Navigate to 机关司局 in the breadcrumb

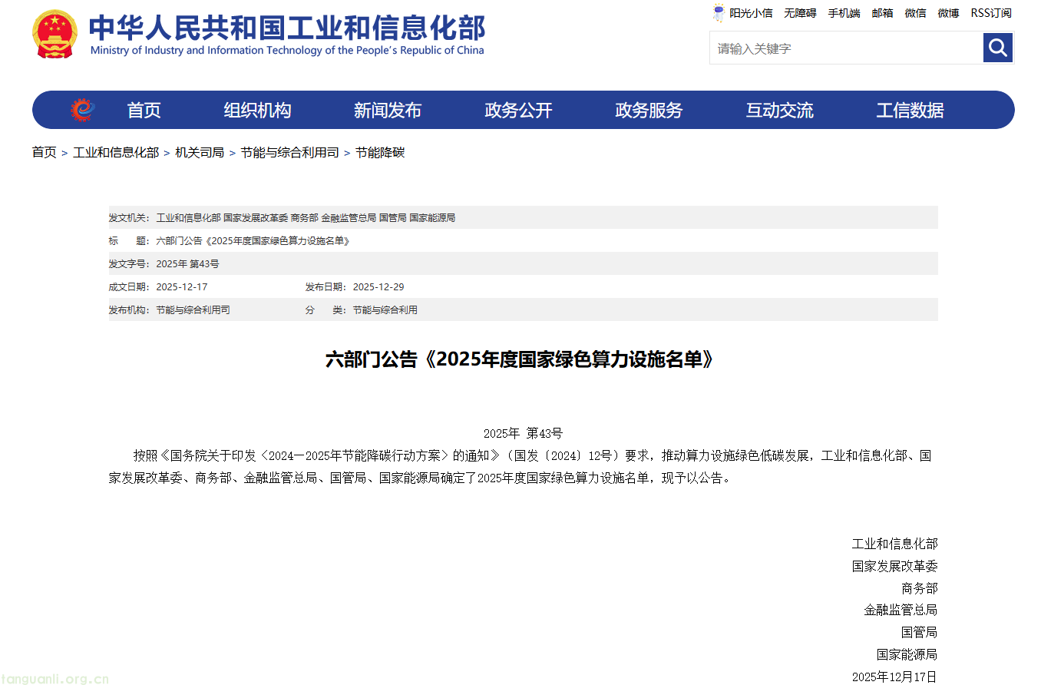click(198, 152)
